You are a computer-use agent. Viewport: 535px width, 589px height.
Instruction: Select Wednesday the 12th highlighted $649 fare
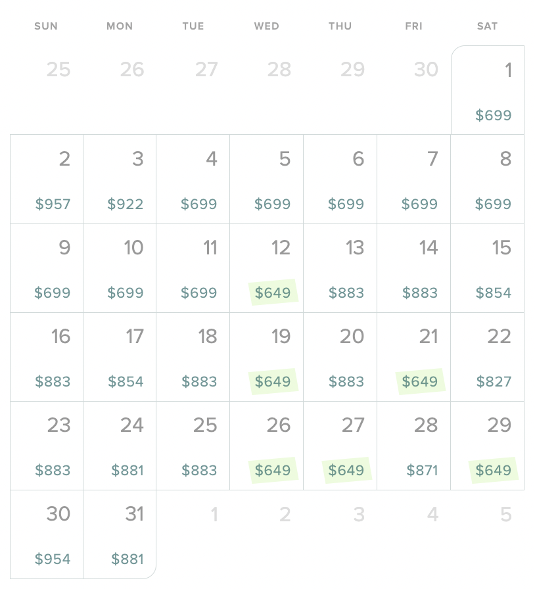(267, 268)
